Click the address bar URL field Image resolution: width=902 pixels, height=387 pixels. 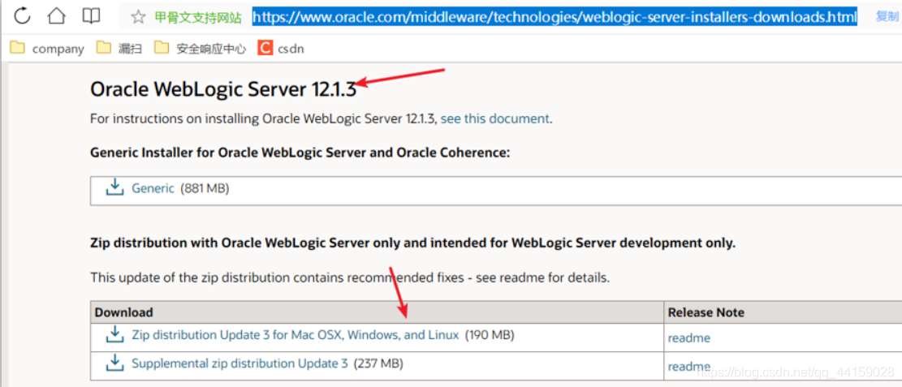(555, 17)
